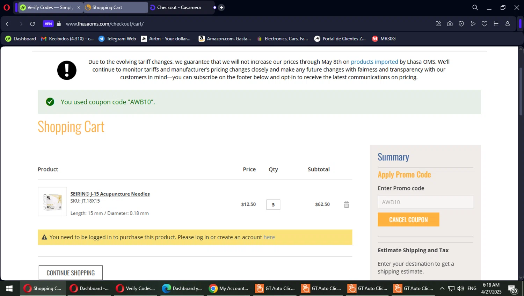Take a snapshot with camera icon
The height and width of the screenshot is (296, 524).
(x=450, y=24)
